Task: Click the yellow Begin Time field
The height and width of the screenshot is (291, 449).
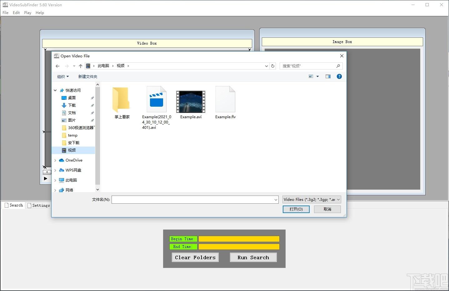Action: pos(239,239)
